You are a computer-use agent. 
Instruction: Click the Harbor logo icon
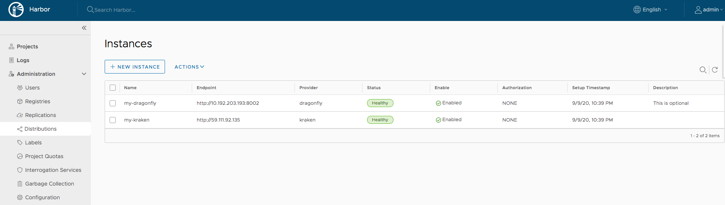coord(16,10)
